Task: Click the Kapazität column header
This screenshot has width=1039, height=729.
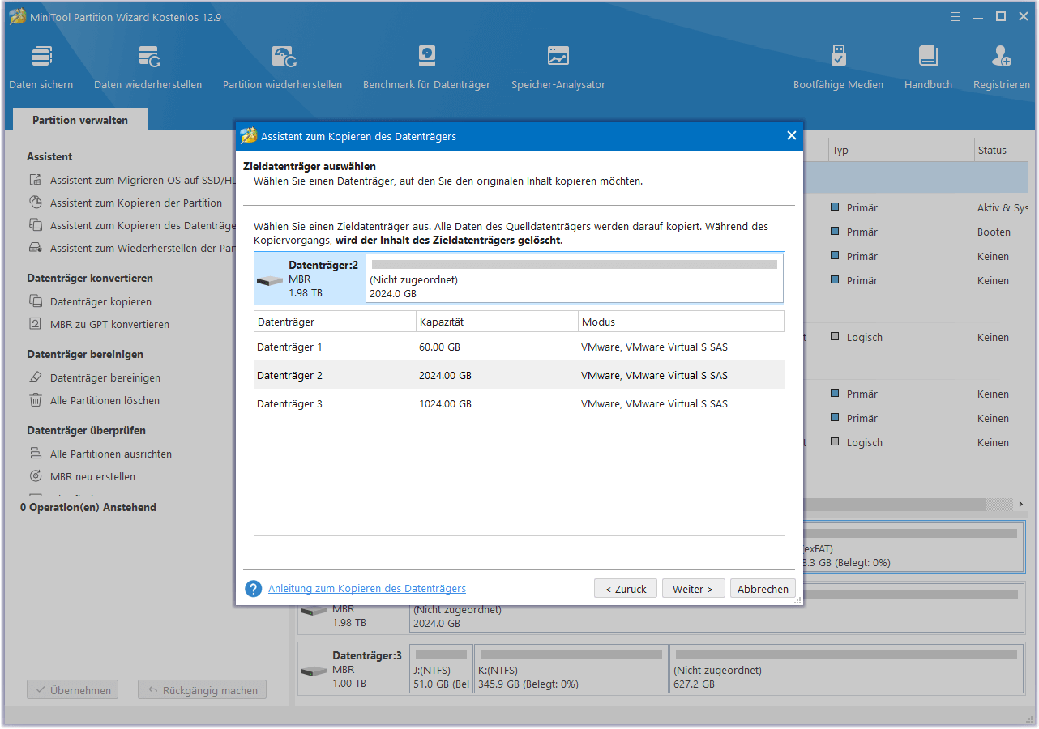Action: point(497,322)
